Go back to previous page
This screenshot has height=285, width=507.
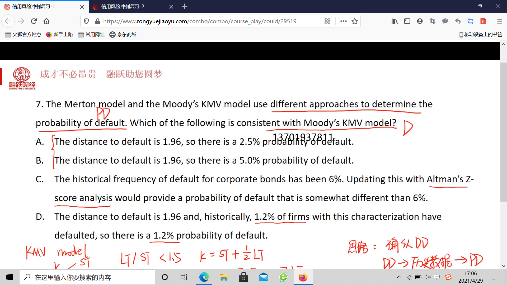(8, 21)
